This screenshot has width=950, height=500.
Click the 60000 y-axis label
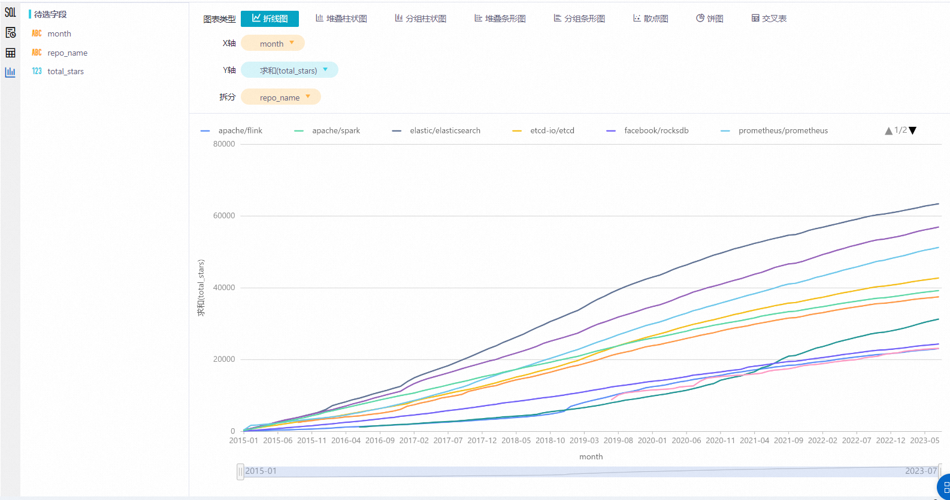pos(224,216)
